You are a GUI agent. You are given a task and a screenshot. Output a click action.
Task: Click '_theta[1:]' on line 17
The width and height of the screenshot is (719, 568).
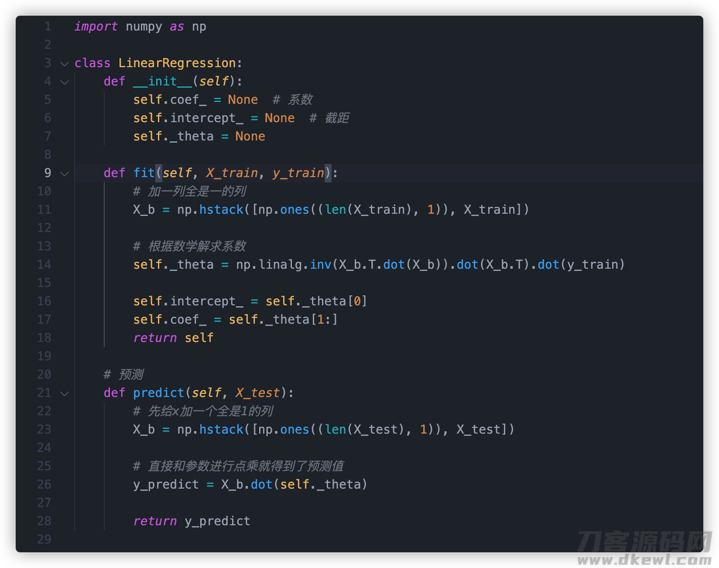(x=301, y=320)
